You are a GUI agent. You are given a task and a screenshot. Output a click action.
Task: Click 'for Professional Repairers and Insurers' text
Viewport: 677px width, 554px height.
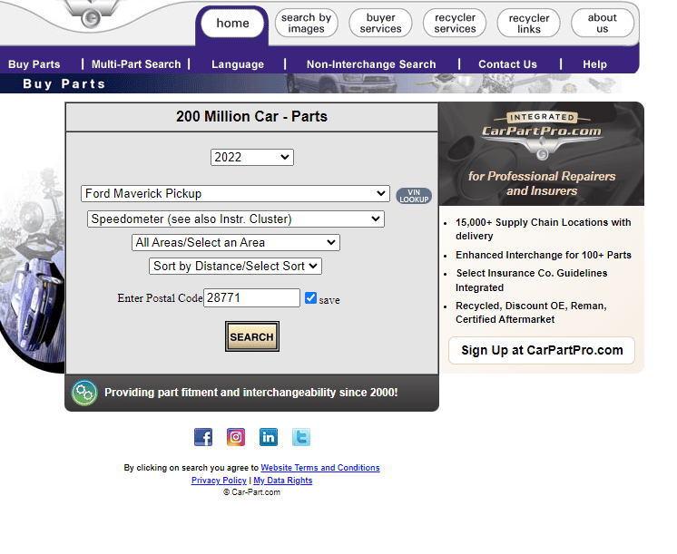[x=542, y=183]
